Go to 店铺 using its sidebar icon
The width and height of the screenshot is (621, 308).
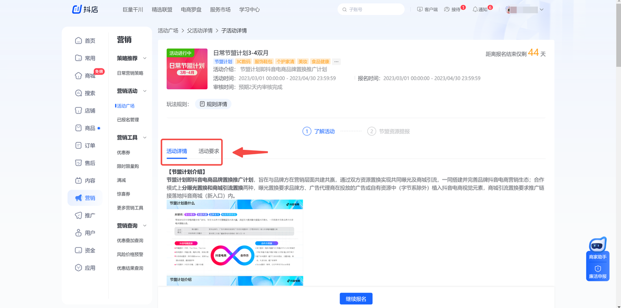(79, 111)
